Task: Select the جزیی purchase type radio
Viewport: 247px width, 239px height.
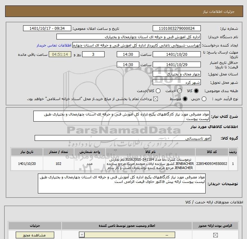Action: click(204, 99)
